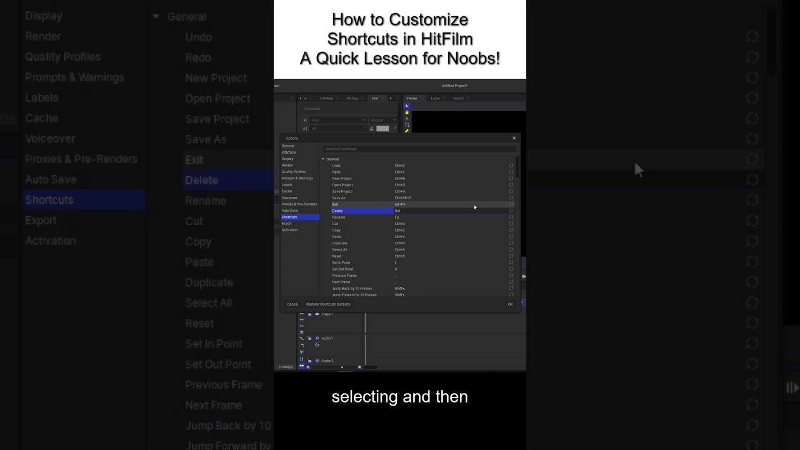
Task: Toggle the lock on Video 1 track
Action: coord(309,314)
